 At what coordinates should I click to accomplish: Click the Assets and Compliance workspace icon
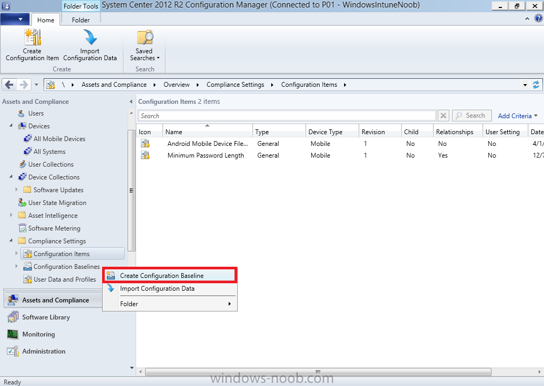pyautogui.click(x=13, y=300)
